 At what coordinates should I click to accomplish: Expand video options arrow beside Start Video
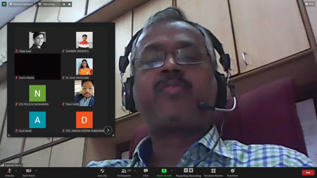point(36,171)
